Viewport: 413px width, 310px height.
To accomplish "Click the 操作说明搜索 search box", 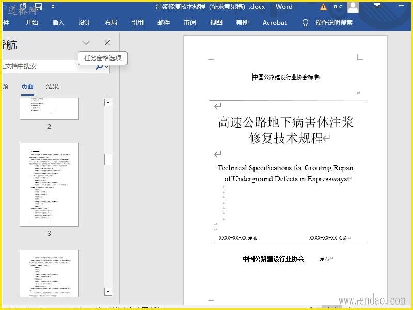I will pos(333,23).
